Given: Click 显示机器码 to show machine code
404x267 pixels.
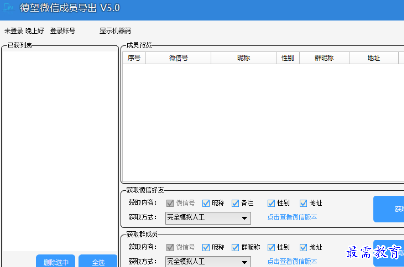Looking at the screenshot, I should pos(115,31).
